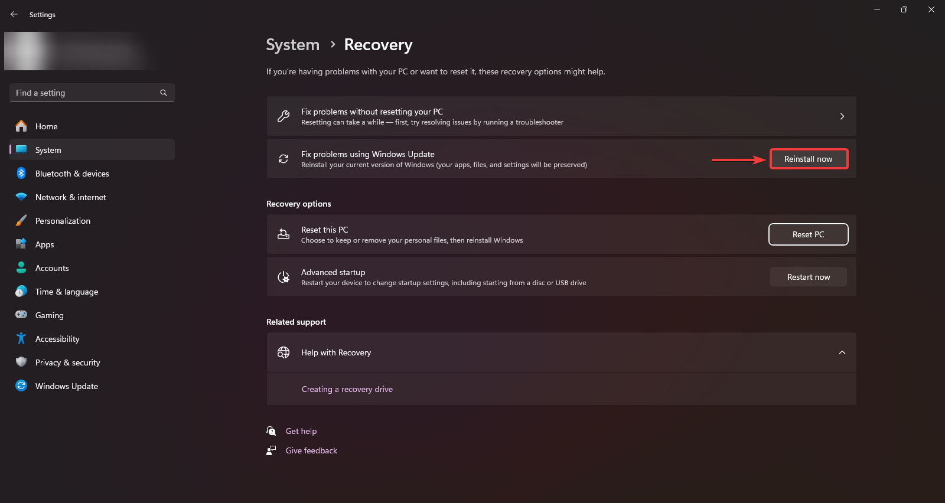Viewport: 945px width, 503px height.
Task: Open Time & language settings
Action: tap(92, 291)
